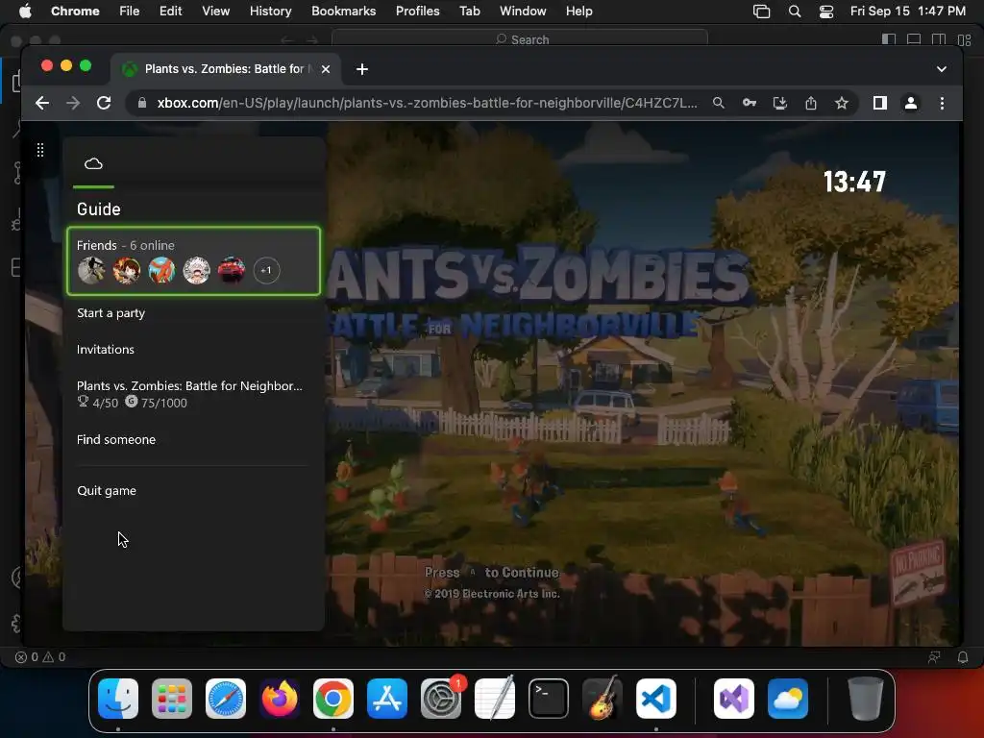Open the Edit menu
This screenshot has height=738, width=984.
(170, 12)
